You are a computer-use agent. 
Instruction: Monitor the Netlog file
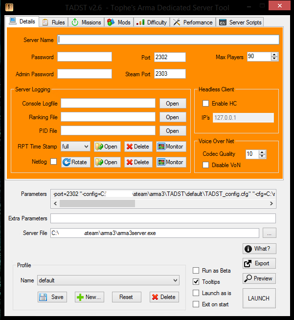(171, 162)
